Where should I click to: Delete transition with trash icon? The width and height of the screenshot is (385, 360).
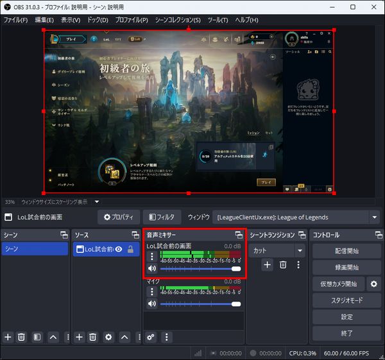click(x=283, y=265)
